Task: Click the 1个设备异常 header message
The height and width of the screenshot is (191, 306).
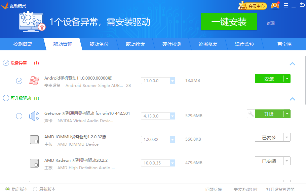Action: [100, 22]
